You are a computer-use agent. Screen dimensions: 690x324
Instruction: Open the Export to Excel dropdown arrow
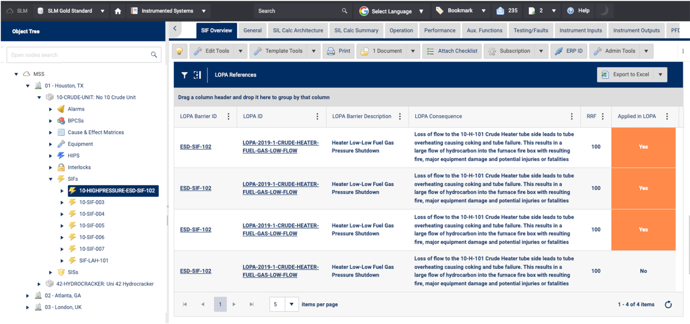pyautogui.click(x=661, y=74)
